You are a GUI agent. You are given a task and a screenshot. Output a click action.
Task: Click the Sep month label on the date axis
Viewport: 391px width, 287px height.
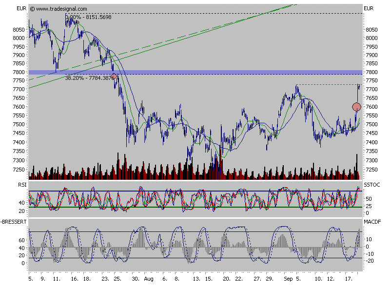288,279
